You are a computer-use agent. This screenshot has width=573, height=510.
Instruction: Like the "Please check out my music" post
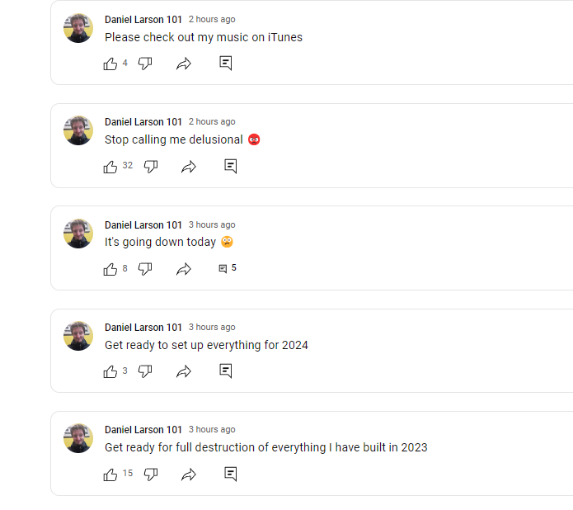click(110, 64)
